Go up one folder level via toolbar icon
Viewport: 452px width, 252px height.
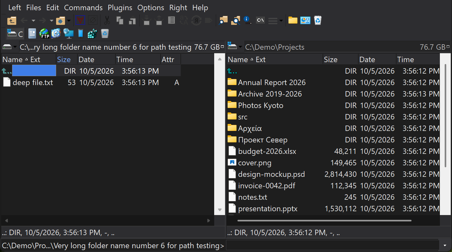tap(12, 21)
